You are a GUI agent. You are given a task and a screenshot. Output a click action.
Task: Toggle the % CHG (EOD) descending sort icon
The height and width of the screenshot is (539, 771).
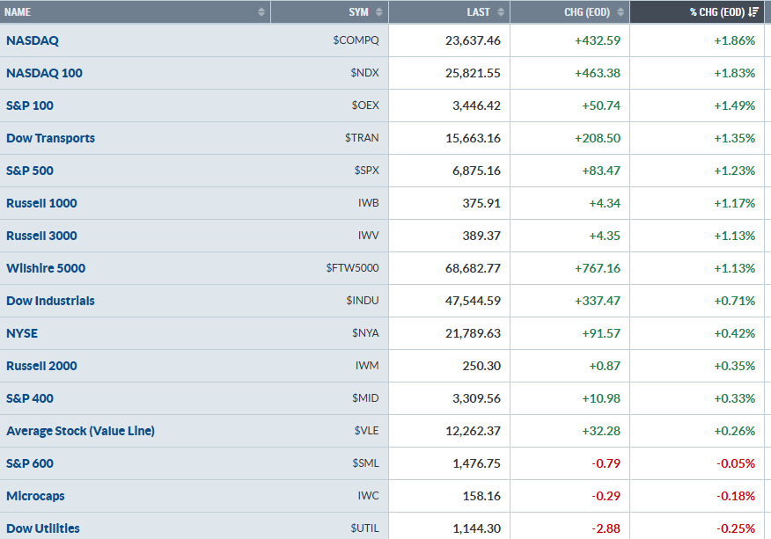click(x=753, y=12)
